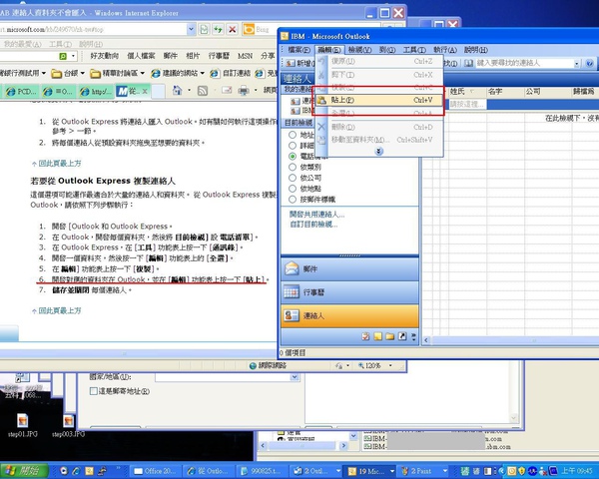Open the step01.JPG desktop file
The height and width of the screenshot is (479, 599).
pos(23,425)
